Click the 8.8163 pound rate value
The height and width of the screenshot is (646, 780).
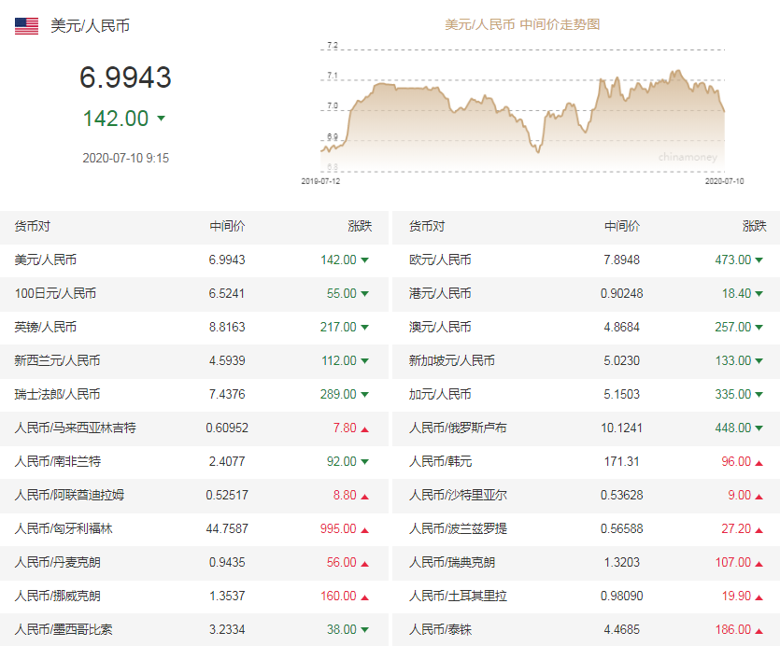[x=227, y=327]
